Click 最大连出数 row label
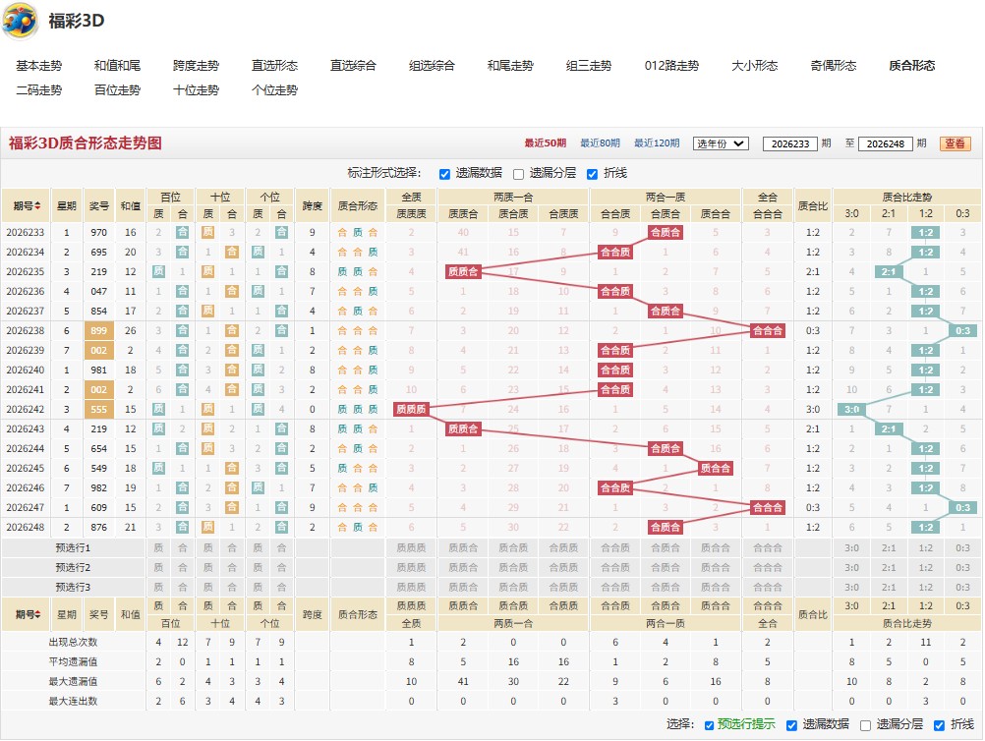 click(73, 701)
